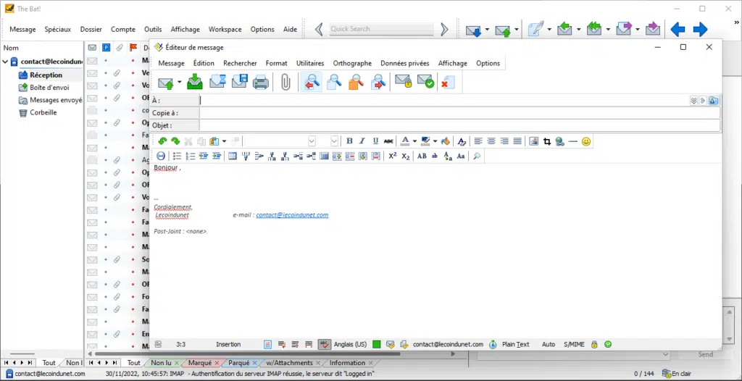Image resolution: width=742 pixels, height=381 pixels.
Task: Open the Orthographe menu
Action: pos(352,63)
